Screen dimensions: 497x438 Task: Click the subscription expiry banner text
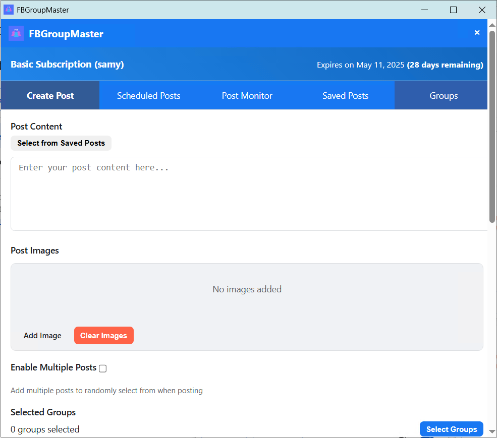tap(400, 65)
